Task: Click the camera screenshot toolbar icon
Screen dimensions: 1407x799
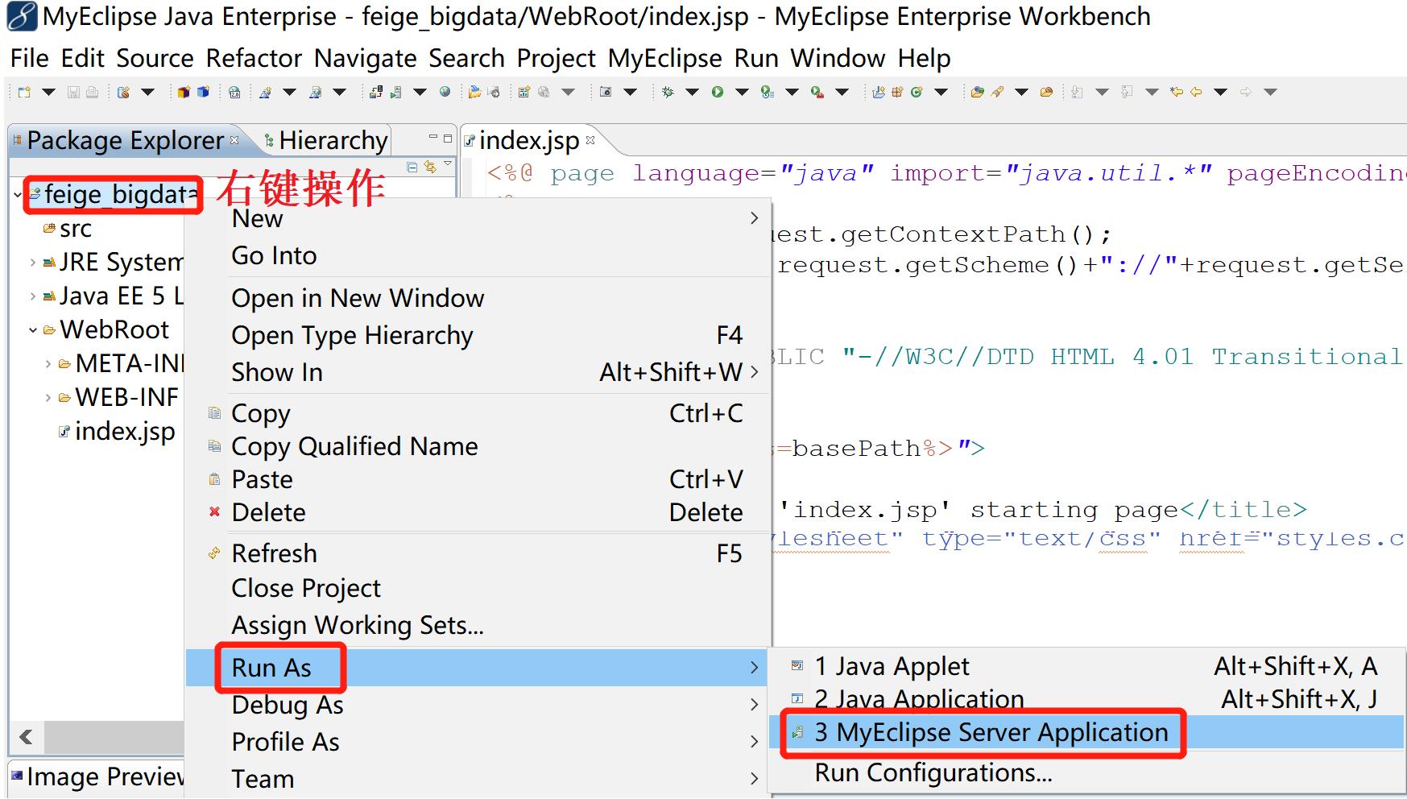Action: tap(606, 93)
